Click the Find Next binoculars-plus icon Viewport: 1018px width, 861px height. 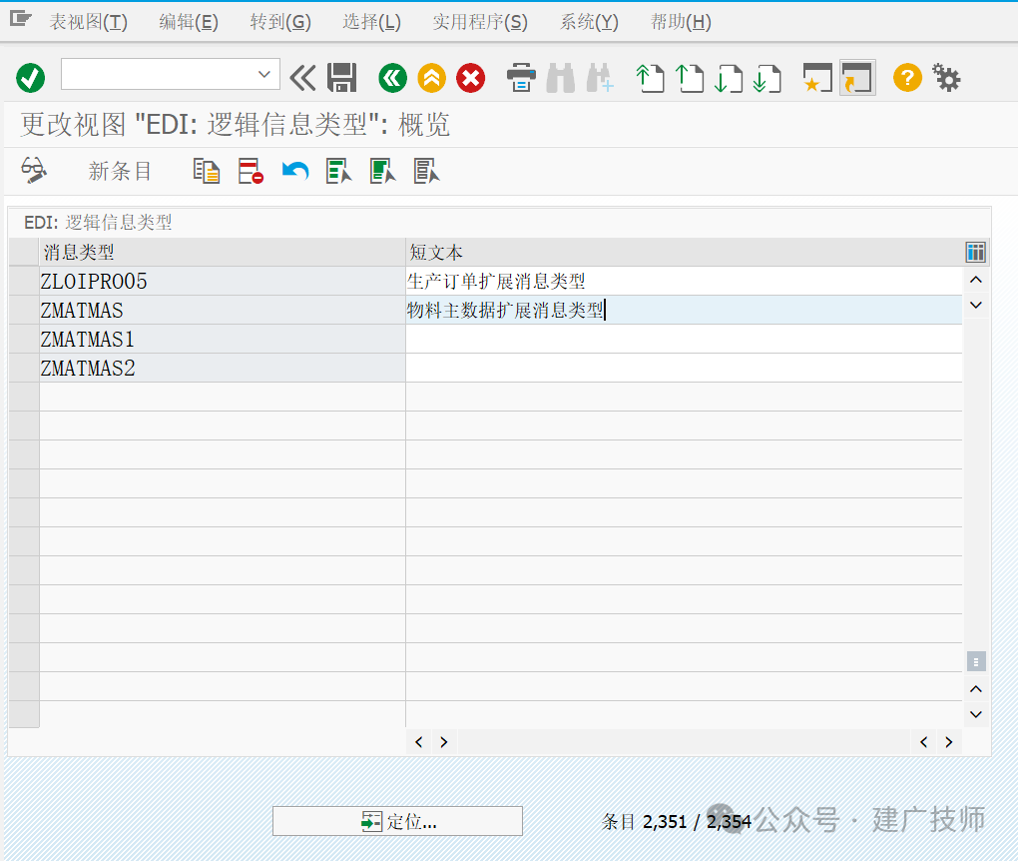coord(600,79)
